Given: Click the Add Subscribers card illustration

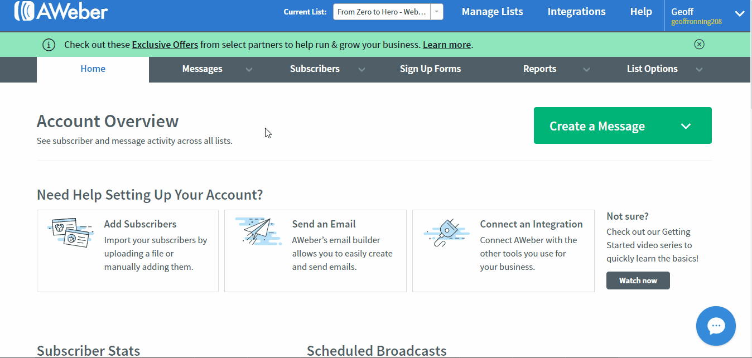Looking at the screenshot, I should tap(70, 233).
